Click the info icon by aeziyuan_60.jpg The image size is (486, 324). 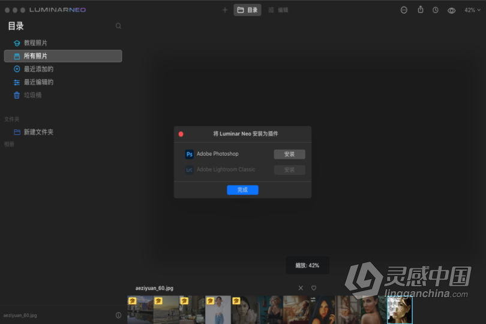118,316
